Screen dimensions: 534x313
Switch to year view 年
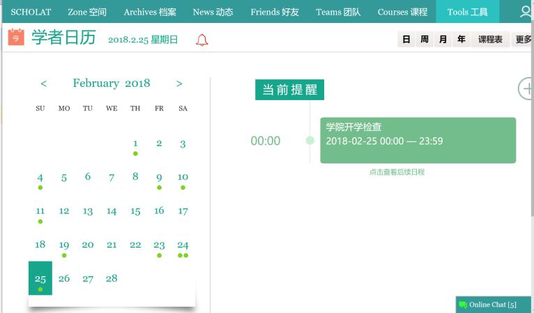461,40
